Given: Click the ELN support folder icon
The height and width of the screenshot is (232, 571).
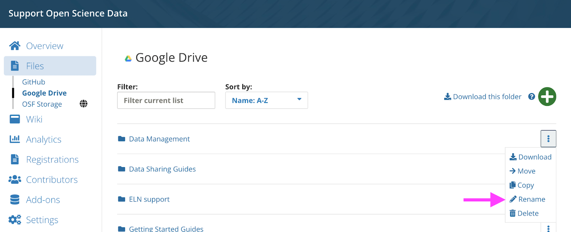Looking at the screenshot, I should coord(122,199).
